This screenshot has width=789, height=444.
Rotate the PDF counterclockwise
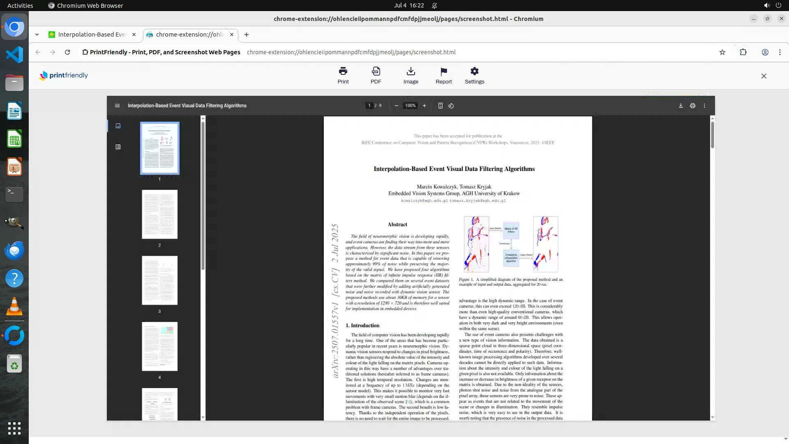pyautogui.click(x=451, y=106)
